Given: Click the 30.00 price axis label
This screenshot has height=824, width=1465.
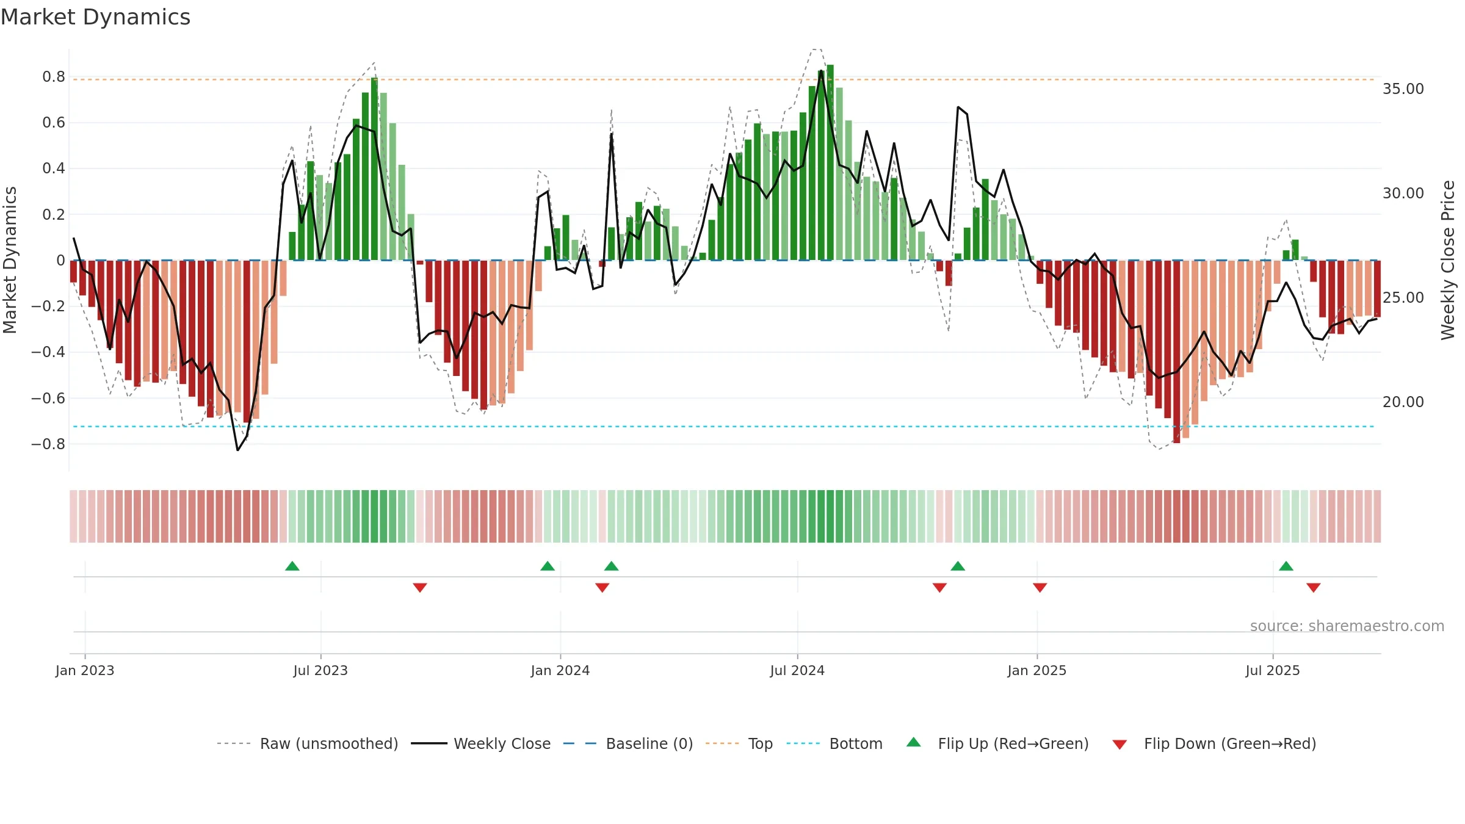Looking at the screenshot, I should pos(1403,193).
